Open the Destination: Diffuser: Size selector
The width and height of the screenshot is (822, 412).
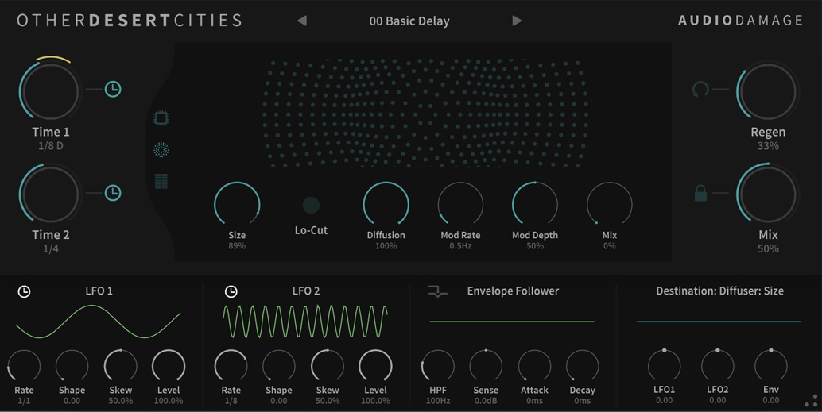click(x=719, y=291)
